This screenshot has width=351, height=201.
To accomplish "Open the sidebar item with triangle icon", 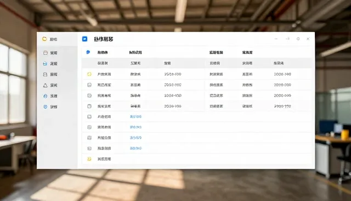I will (50, 85).
